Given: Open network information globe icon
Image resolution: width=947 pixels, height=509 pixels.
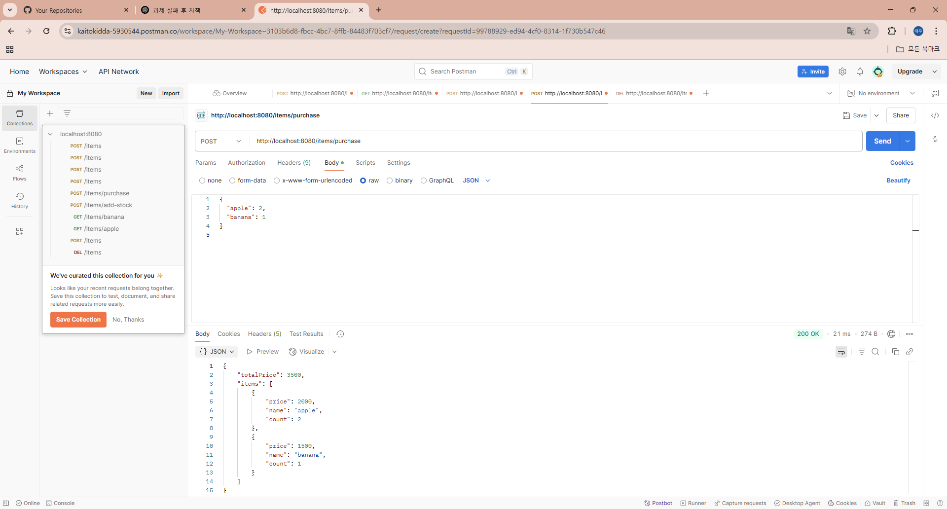Looking at the screenshot, I should (891, 334).
